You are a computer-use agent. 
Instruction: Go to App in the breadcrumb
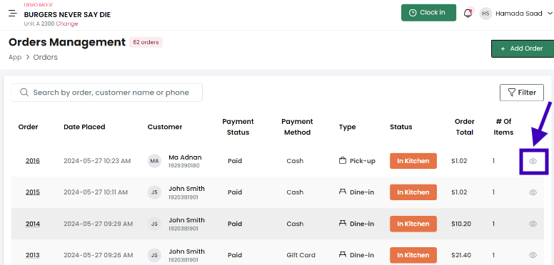(15, 57)
